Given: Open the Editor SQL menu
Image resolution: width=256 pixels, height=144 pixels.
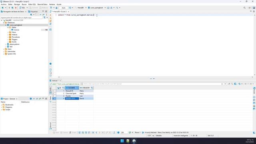Looking at the screenshot, I should (32, 4).
